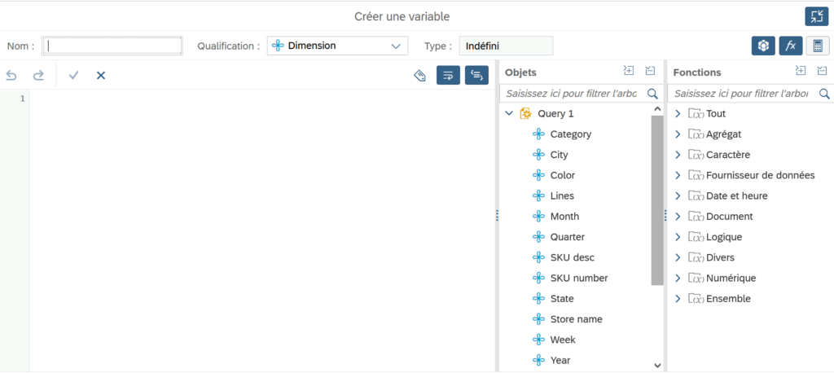Open the Qualification dropdown
Screen dimensions: 834x373
337,46
